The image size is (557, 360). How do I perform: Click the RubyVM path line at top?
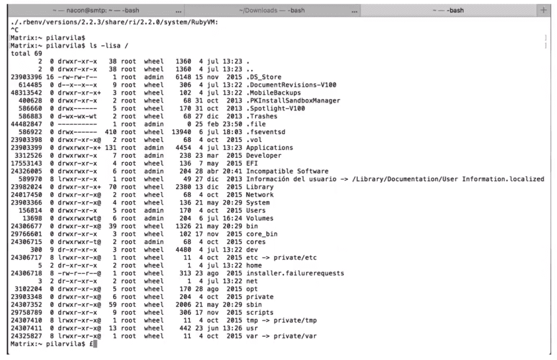(114, 22)
